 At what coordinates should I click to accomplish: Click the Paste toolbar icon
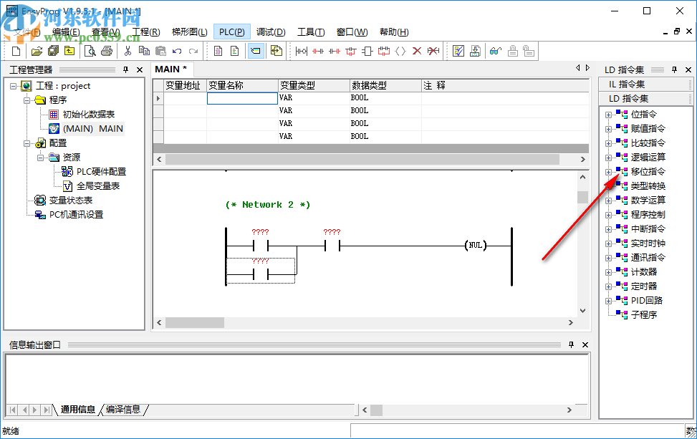click(x=160, y=51)
